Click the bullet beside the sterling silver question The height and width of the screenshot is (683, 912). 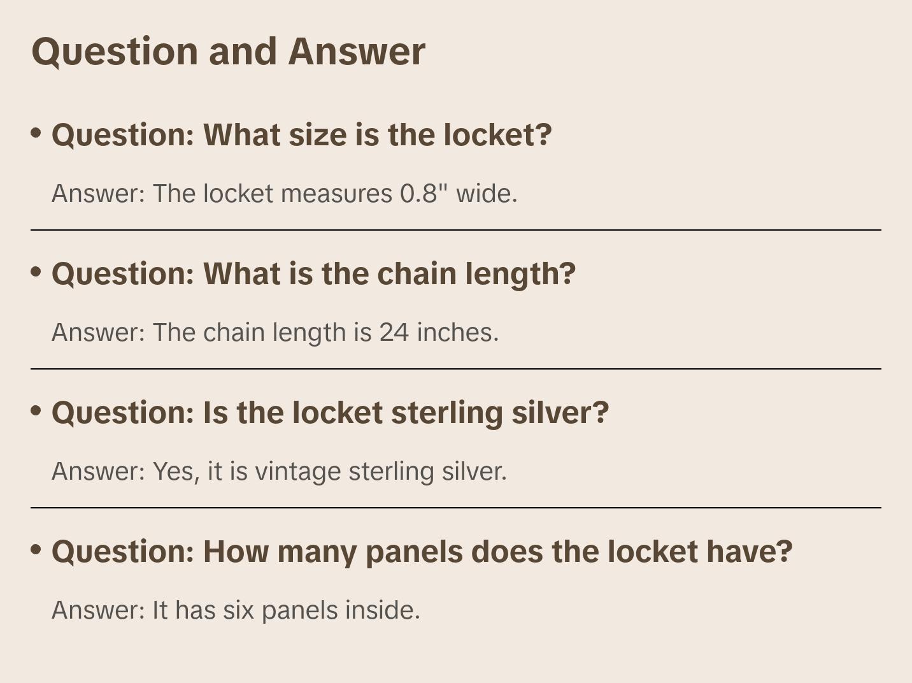(x=36, y=411)
